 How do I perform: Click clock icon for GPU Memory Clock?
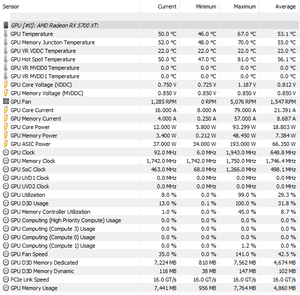(x=6, y=161)
